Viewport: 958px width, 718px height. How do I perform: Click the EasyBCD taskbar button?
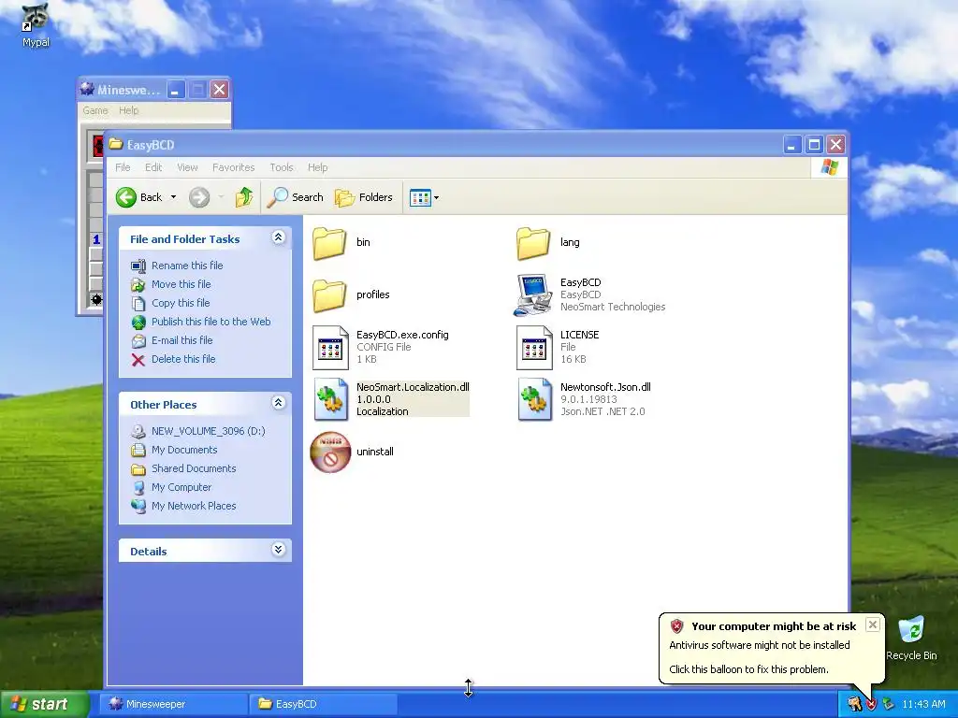(x=324, y=704)
